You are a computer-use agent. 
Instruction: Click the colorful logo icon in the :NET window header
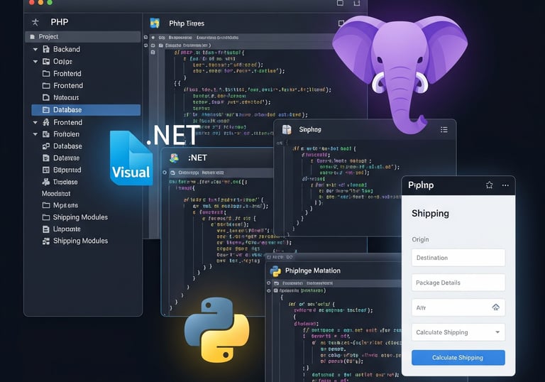tap(174, 158)
